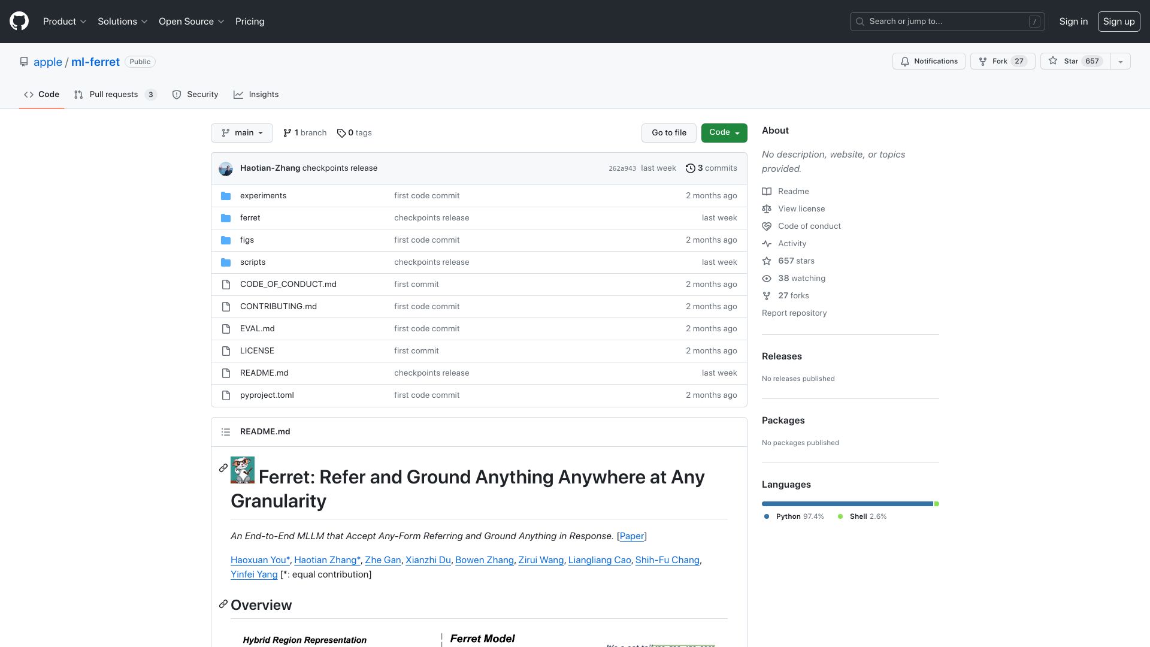The width and height of the screenshot is (1150, 647).
Task: Open the README.md file row
Action: tap(479, 373)
